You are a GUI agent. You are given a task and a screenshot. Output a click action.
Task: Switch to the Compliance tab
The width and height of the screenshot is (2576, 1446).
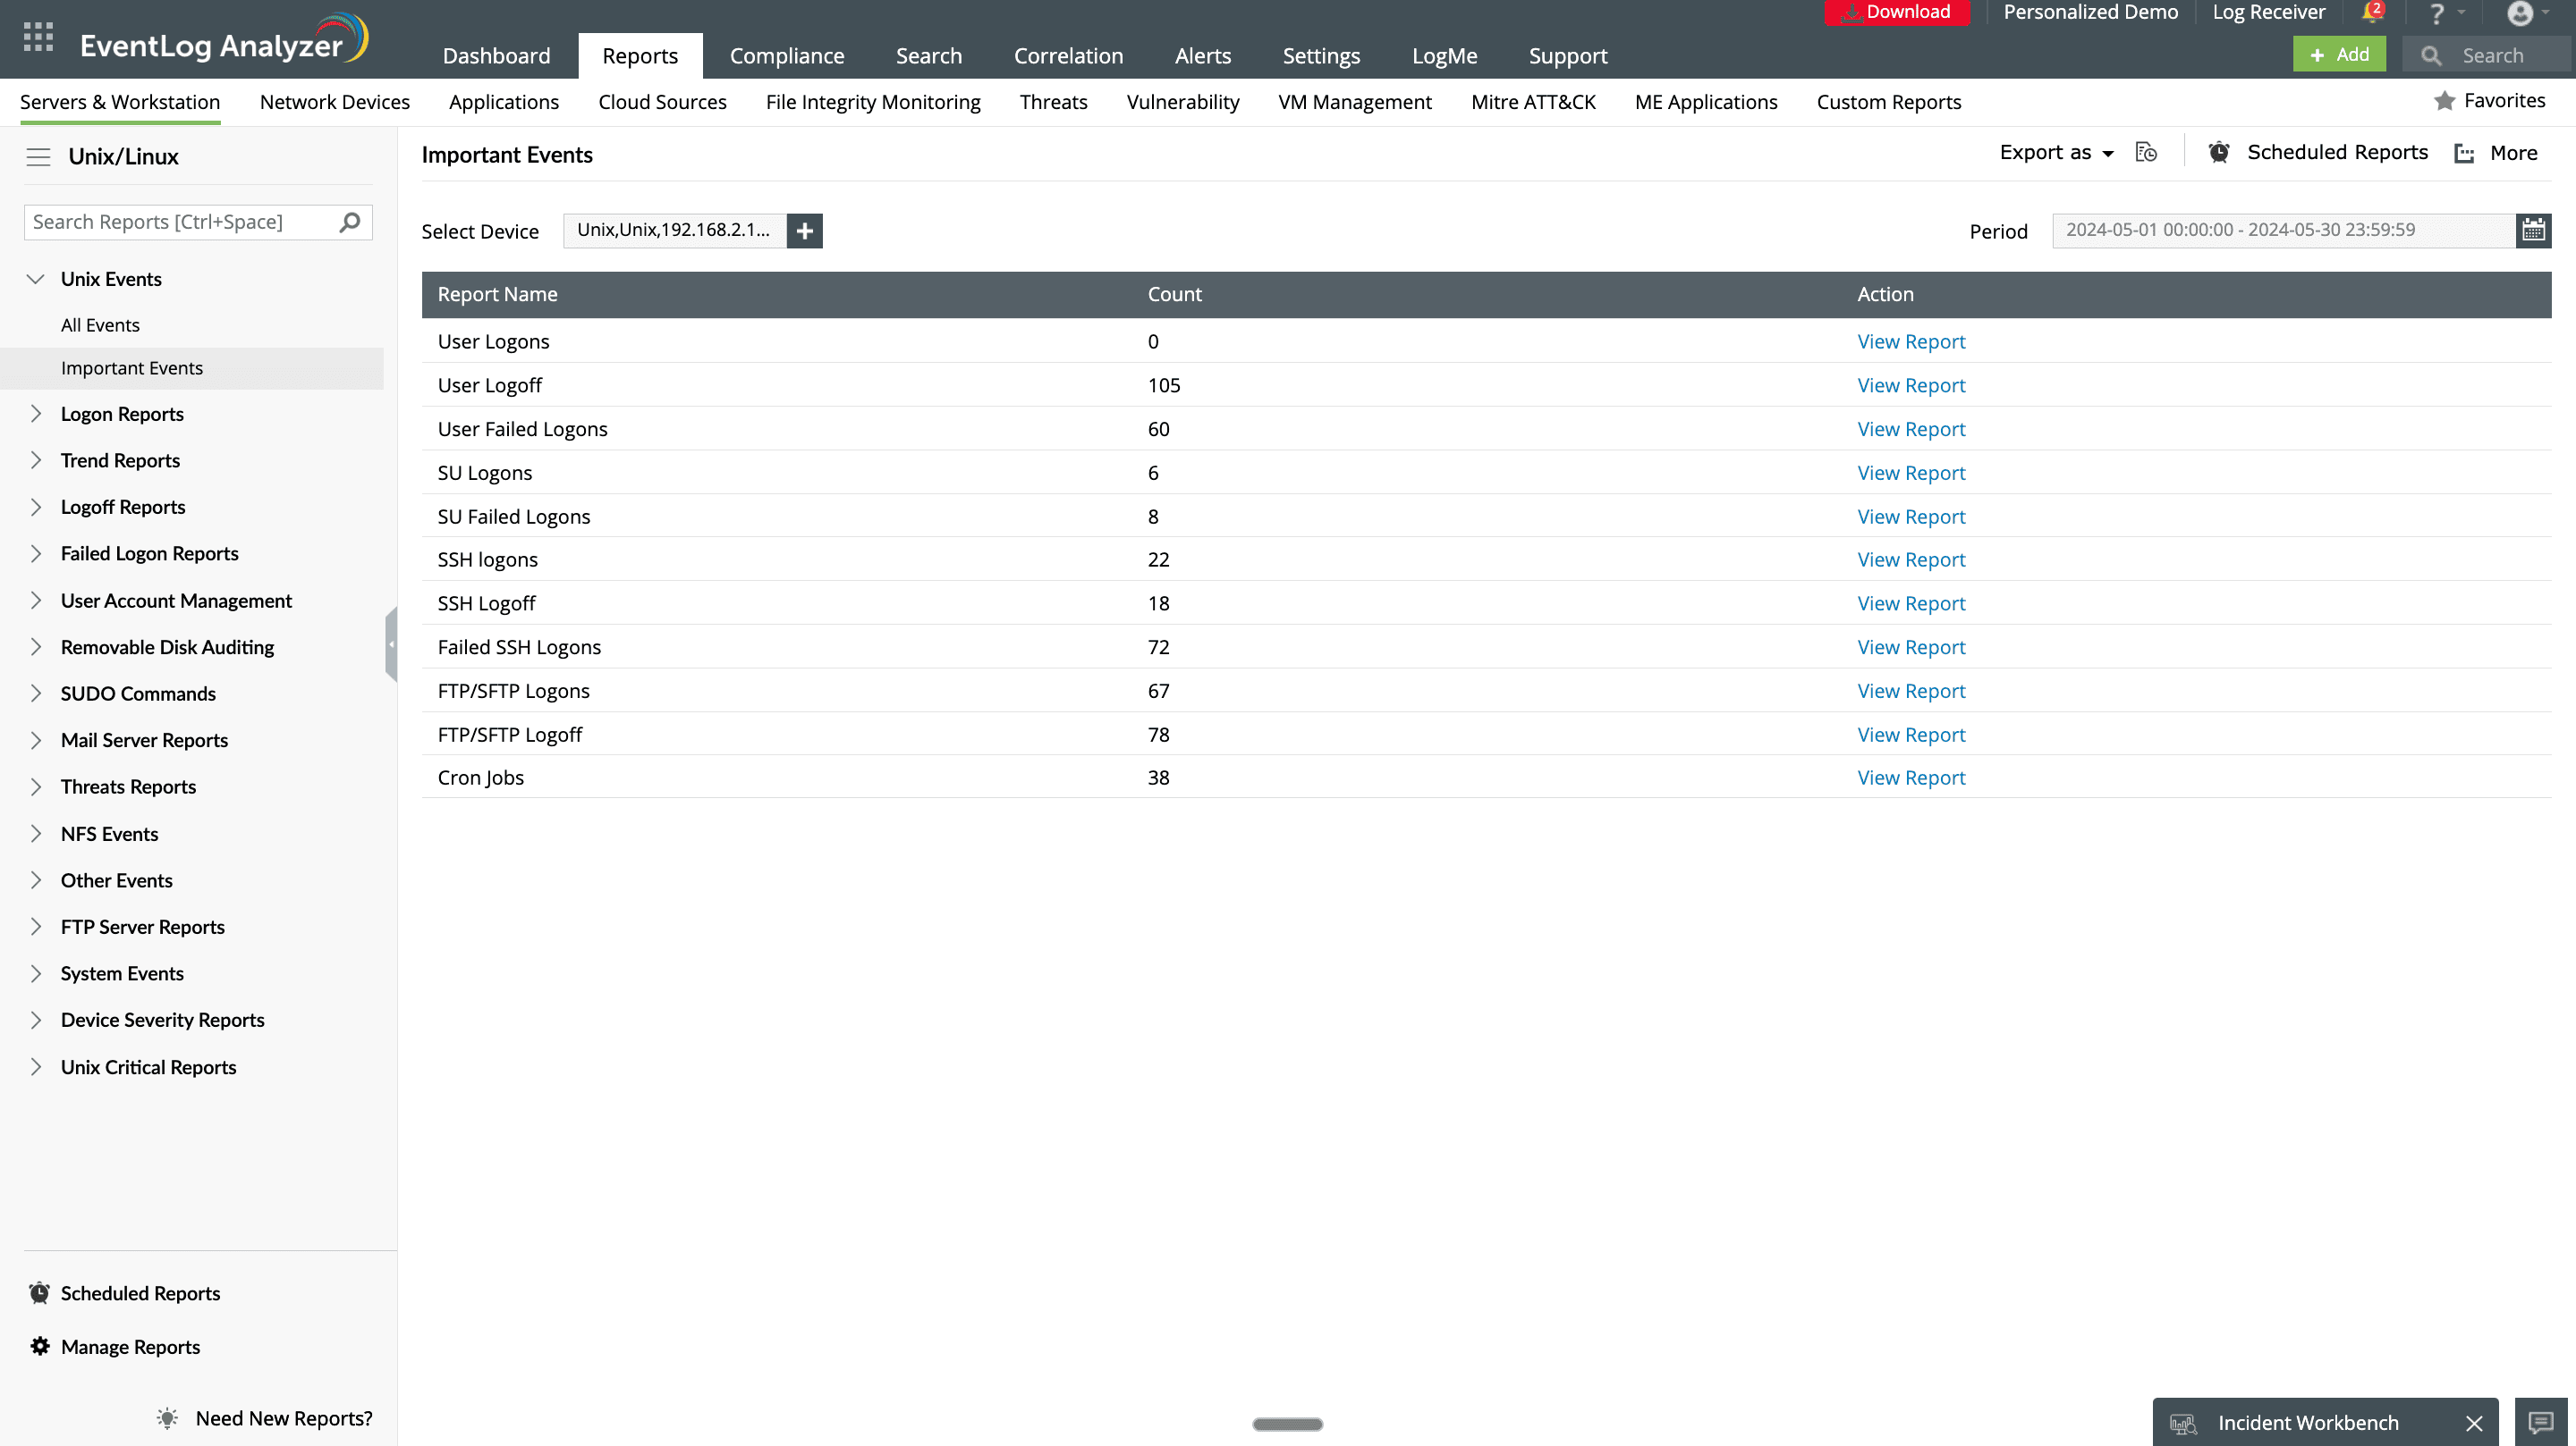pos(786,56)
